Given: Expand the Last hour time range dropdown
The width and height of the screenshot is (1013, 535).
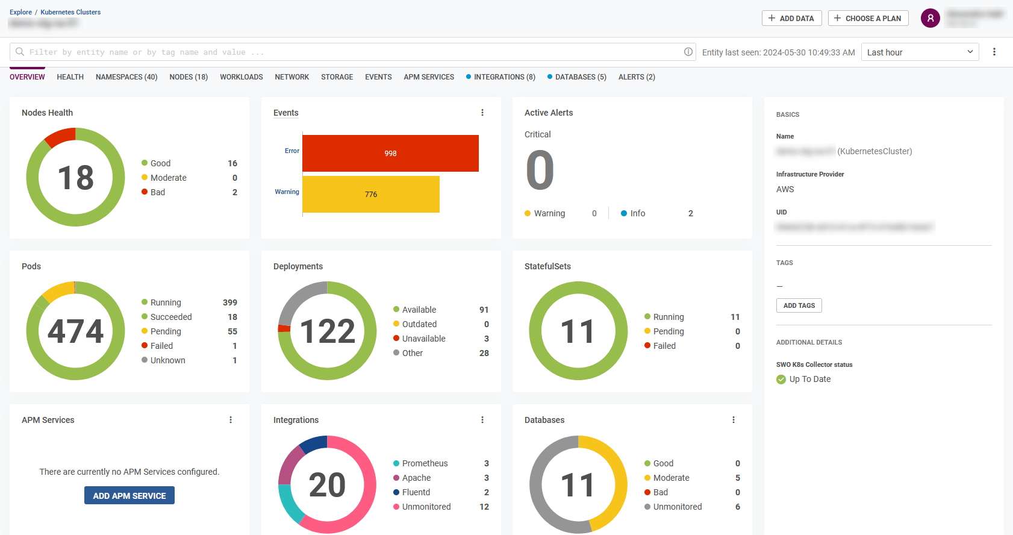Looking at the screenshot, I should coord(920,52).
